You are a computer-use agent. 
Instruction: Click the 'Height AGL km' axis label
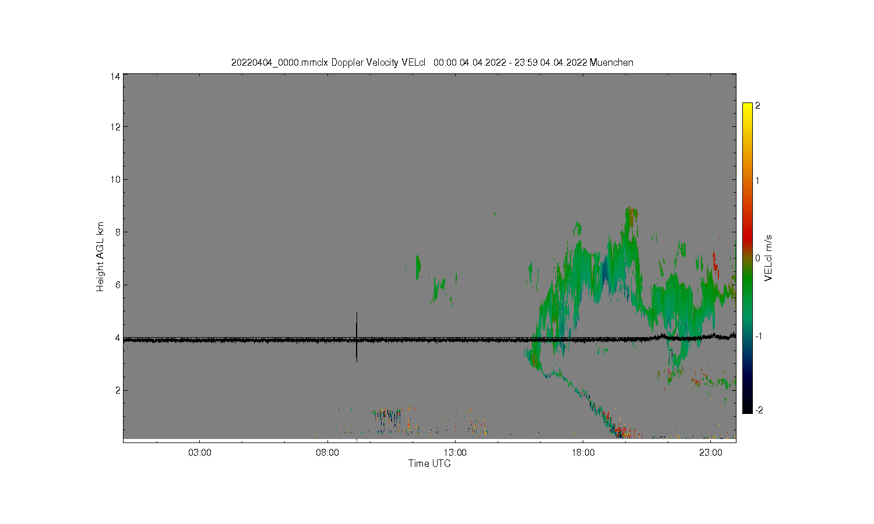coord(100,256)
